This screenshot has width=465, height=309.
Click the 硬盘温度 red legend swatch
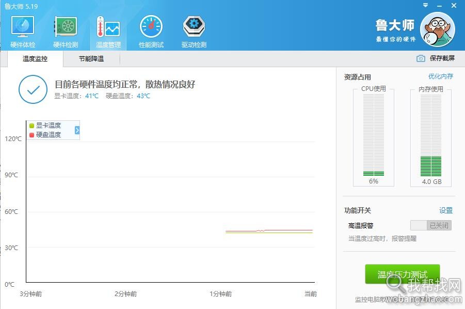click(x=31, y=135)
